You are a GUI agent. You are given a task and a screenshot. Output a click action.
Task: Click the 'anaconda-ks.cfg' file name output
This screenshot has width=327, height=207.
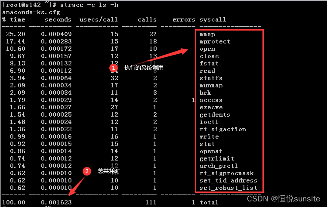[31, 12]
